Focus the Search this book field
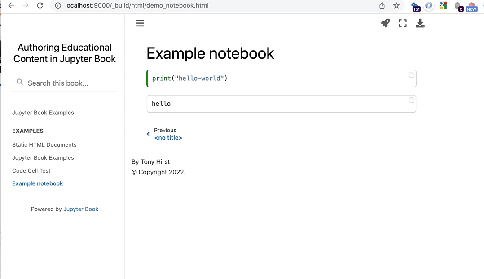Screen dimensions: 484x279 [65, 83]
